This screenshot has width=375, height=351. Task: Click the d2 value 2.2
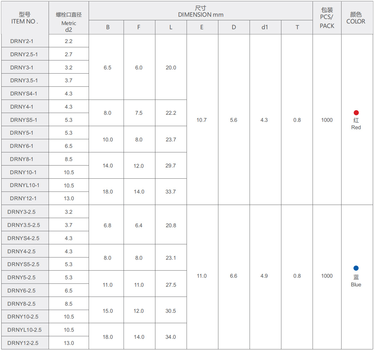[x=69, y=41]
